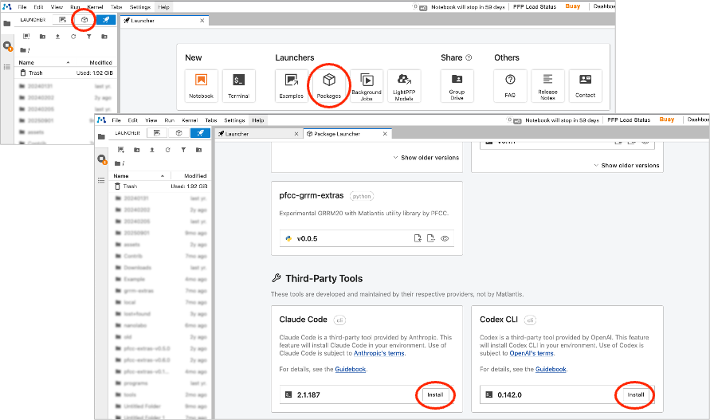
Task: Open Guidebook link in Codex CLI card
Action: click(551, 369)
